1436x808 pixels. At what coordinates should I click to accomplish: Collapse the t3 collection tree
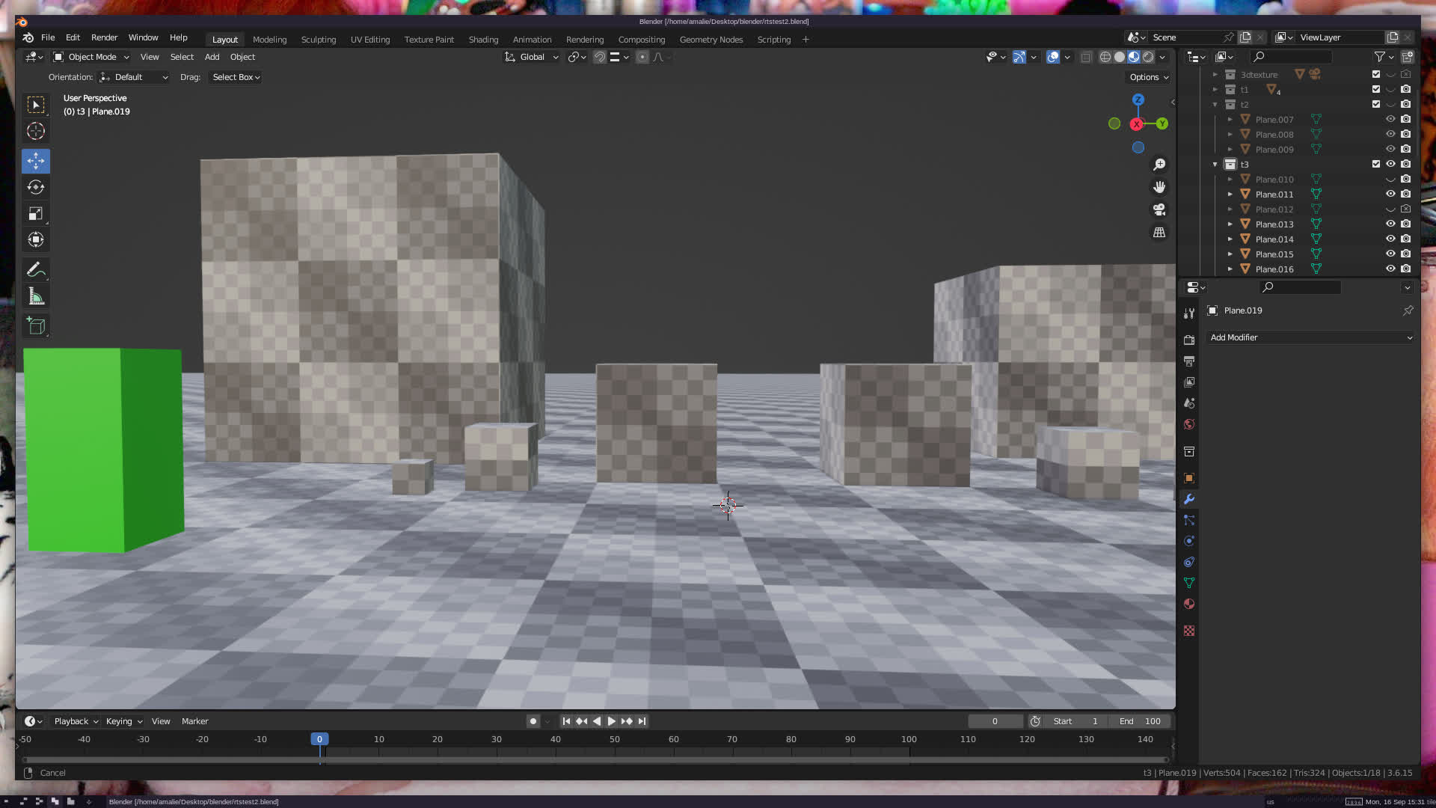pos(1215,164)
